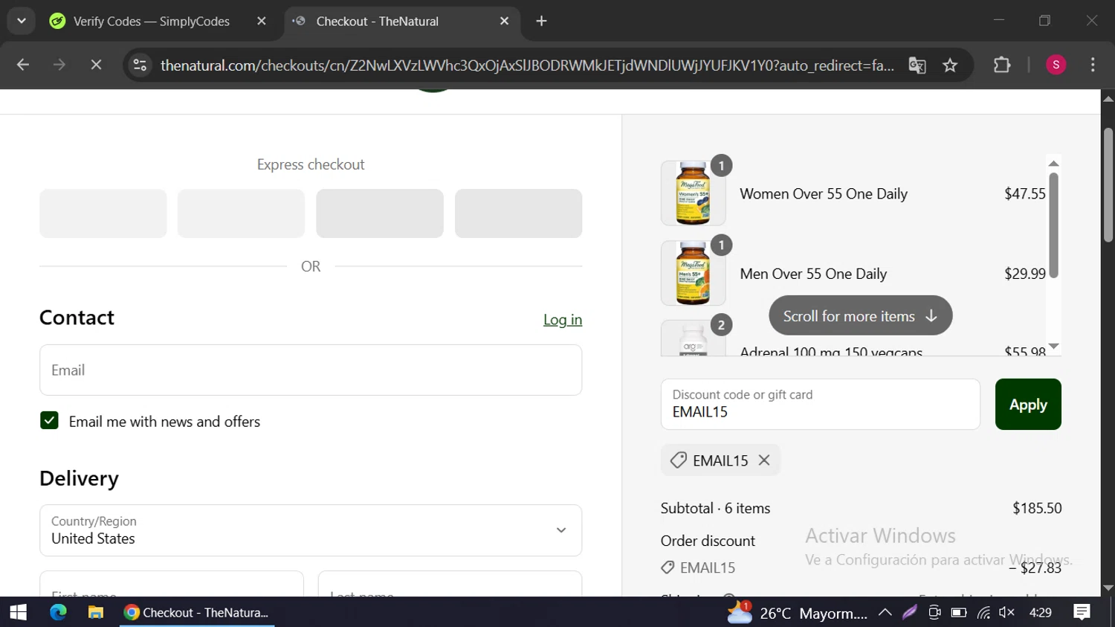Open the Wi-Fi network icon
This screenshot has height=627, width=1115.
983,613
